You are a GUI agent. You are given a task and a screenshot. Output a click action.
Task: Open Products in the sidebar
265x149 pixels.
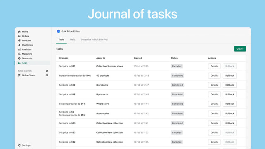26,41
